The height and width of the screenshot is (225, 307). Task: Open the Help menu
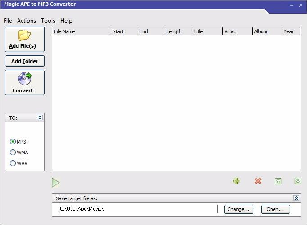click(66, 21)
